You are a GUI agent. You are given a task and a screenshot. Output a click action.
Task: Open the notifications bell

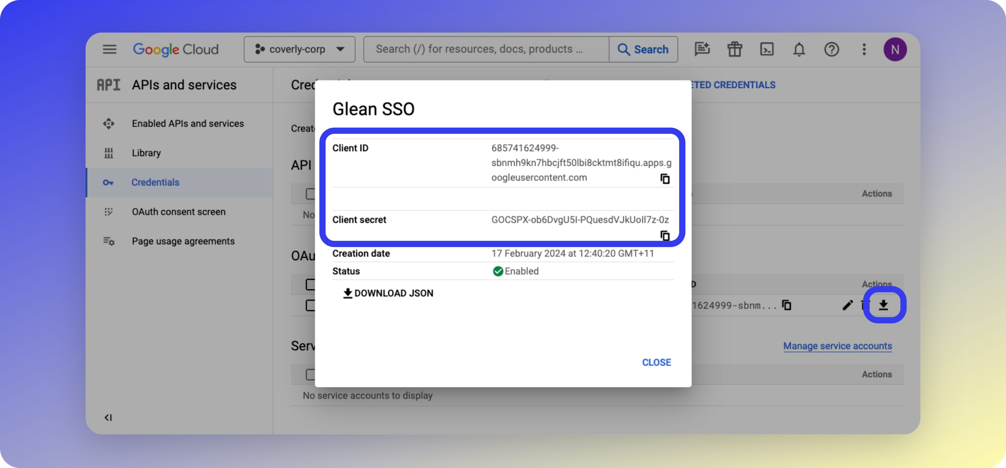tap(799, 49)
